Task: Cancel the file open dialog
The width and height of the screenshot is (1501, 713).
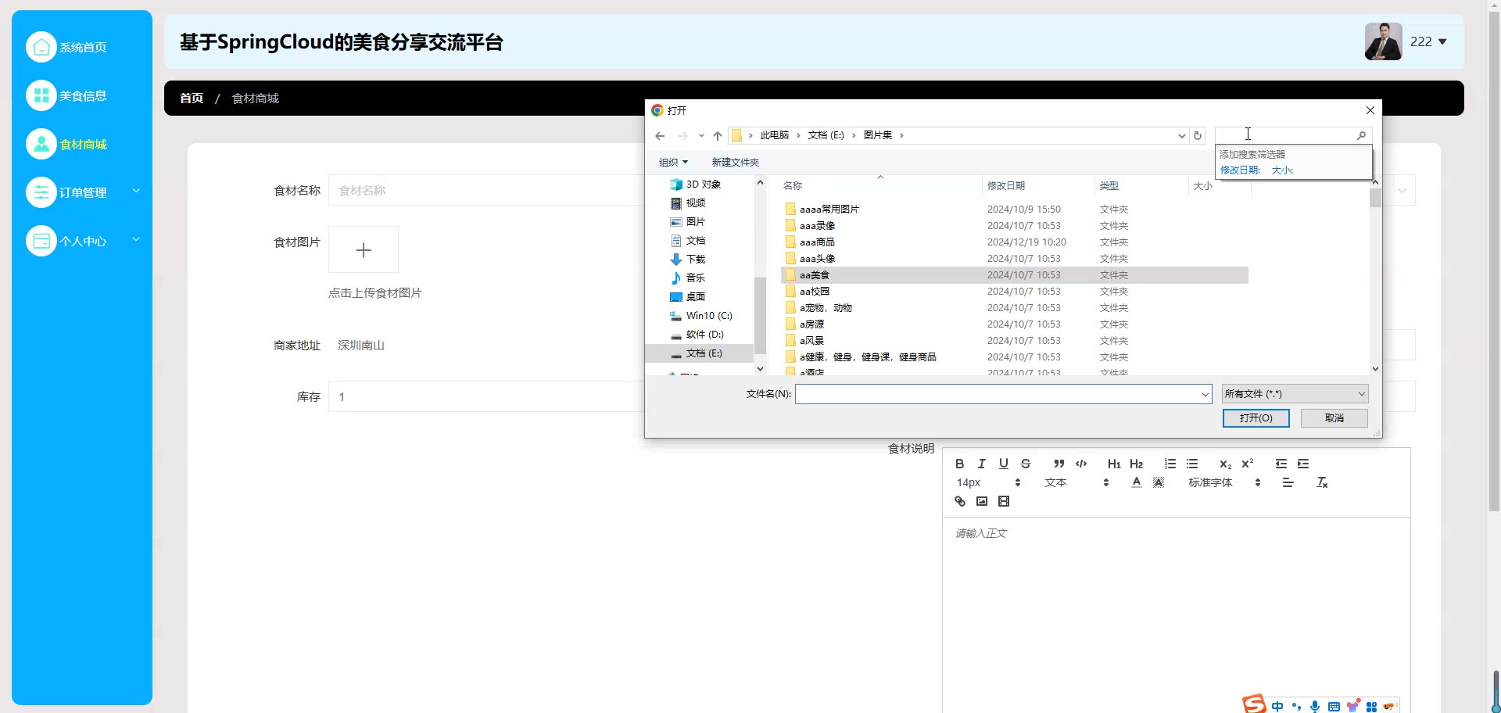Action: [x=1334, y=418]
